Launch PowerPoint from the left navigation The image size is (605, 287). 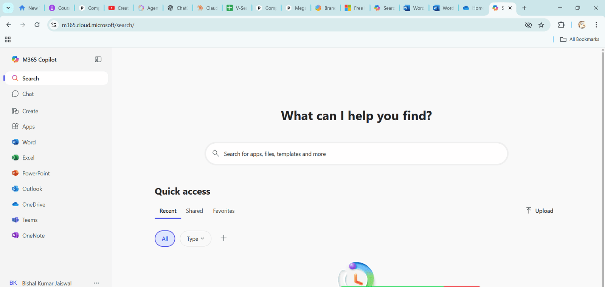tap(36, 173)
